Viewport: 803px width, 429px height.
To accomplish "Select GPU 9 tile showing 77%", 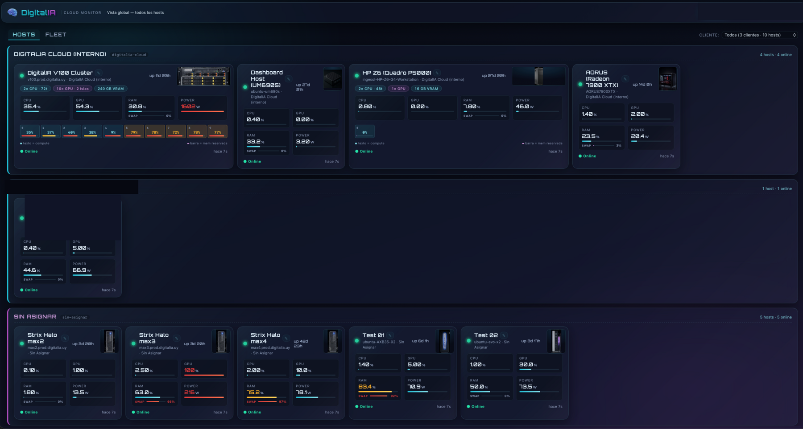I will tap(218, 131).
